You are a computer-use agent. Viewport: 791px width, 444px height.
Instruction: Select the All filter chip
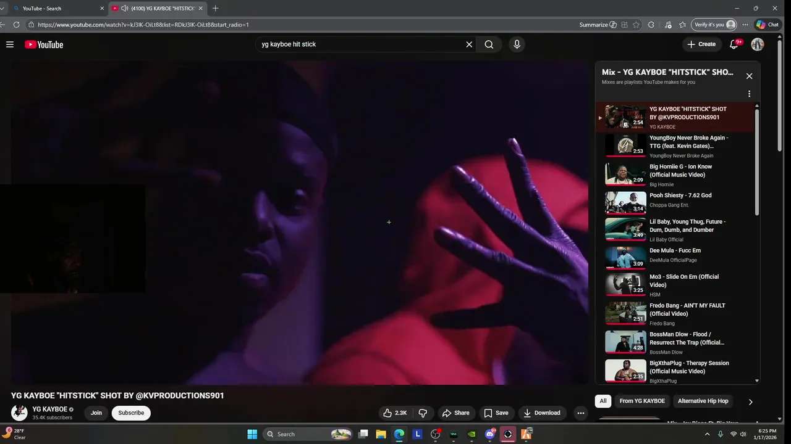[603, 401]
